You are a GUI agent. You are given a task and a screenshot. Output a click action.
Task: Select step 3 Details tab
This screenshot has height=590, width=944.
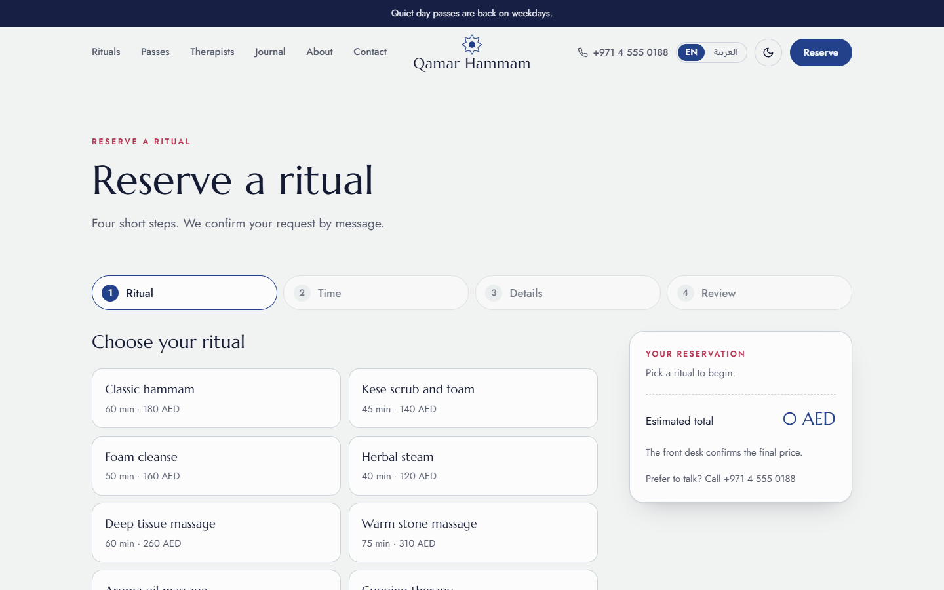click(568, 293)
